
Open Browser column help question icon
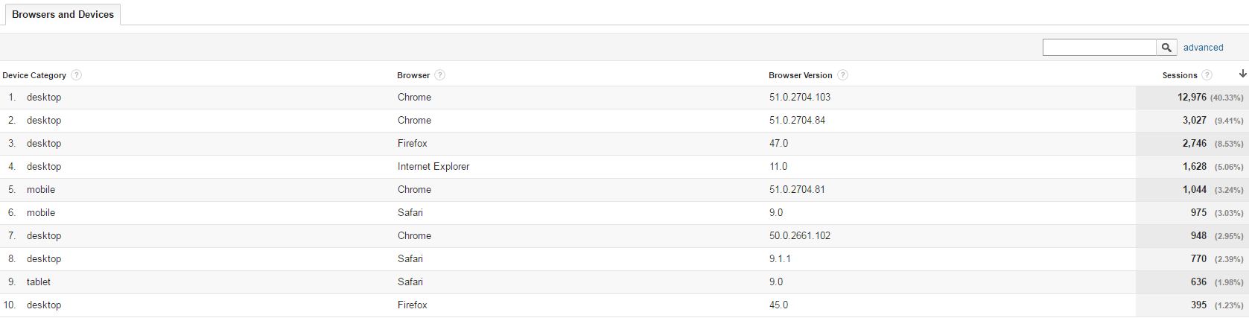tap(439, 75)
